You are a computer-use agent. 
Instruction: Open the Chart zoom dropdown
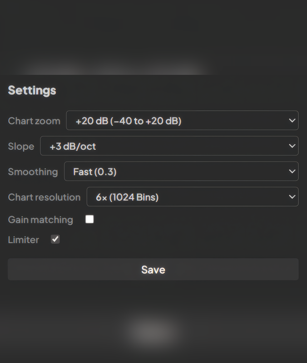point(182,120)
